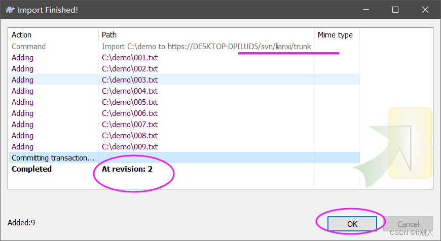Select the row for C:\demo\003.txt

(x=184, y=80)
